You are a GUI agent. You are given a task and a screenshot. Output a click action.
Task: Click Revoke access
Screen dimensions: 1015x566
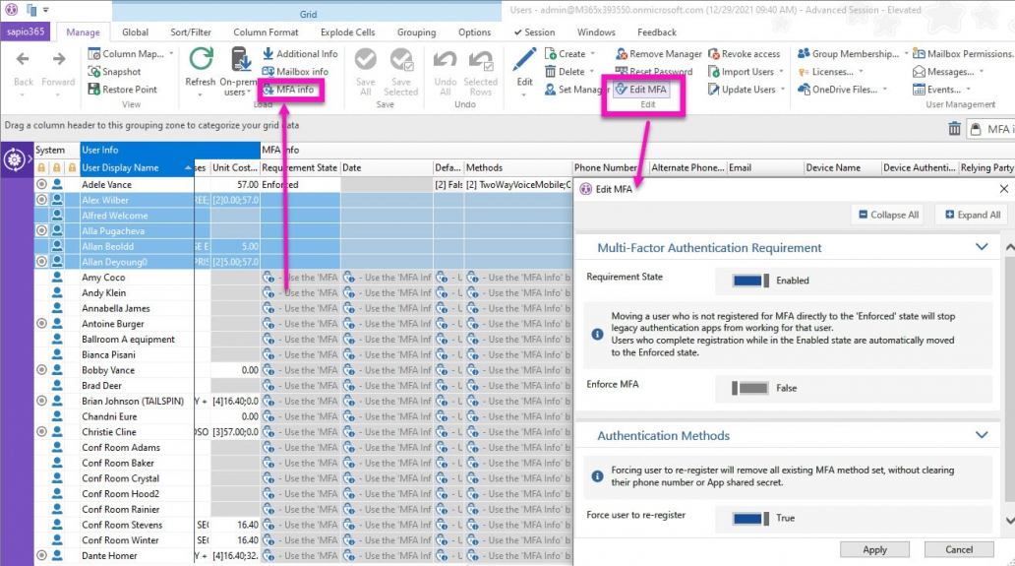point(744,54)
